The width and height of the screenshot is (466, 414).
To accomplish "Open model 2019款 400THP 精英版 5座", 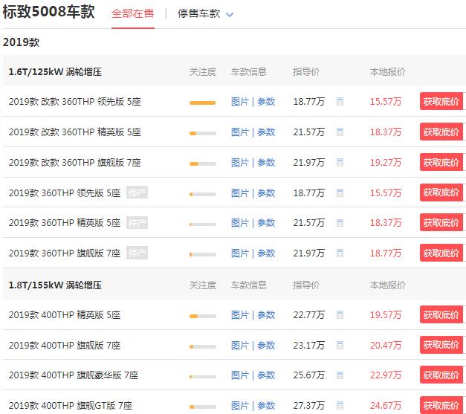I will pyautogui.click(x=65, y=314).
